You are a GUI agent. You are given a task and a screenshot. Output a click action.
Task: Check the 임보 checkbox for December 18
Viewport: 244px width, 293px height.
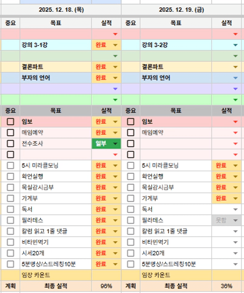[11, 122]
